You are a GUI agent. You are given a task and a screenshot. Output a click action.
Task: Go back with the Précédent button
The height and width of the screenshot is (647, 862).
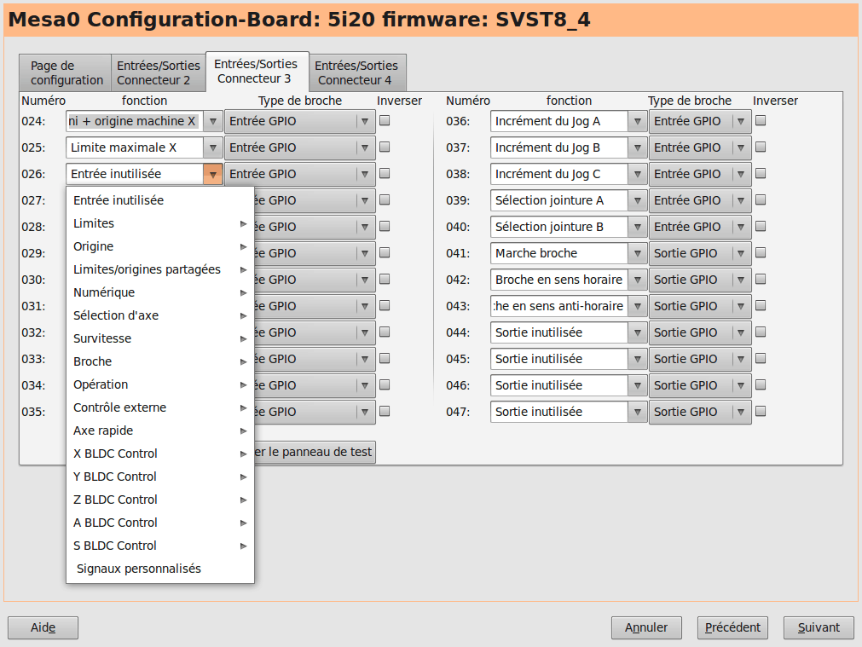pos(732,627)
